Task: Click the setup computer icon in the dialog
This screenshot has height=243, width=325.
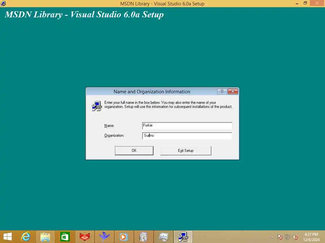Action: (97, 106)
